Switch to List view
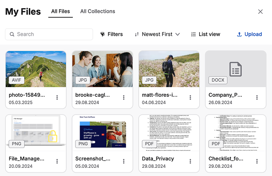Viewport: 272px width, 176px height. click(x=206, y=34)
